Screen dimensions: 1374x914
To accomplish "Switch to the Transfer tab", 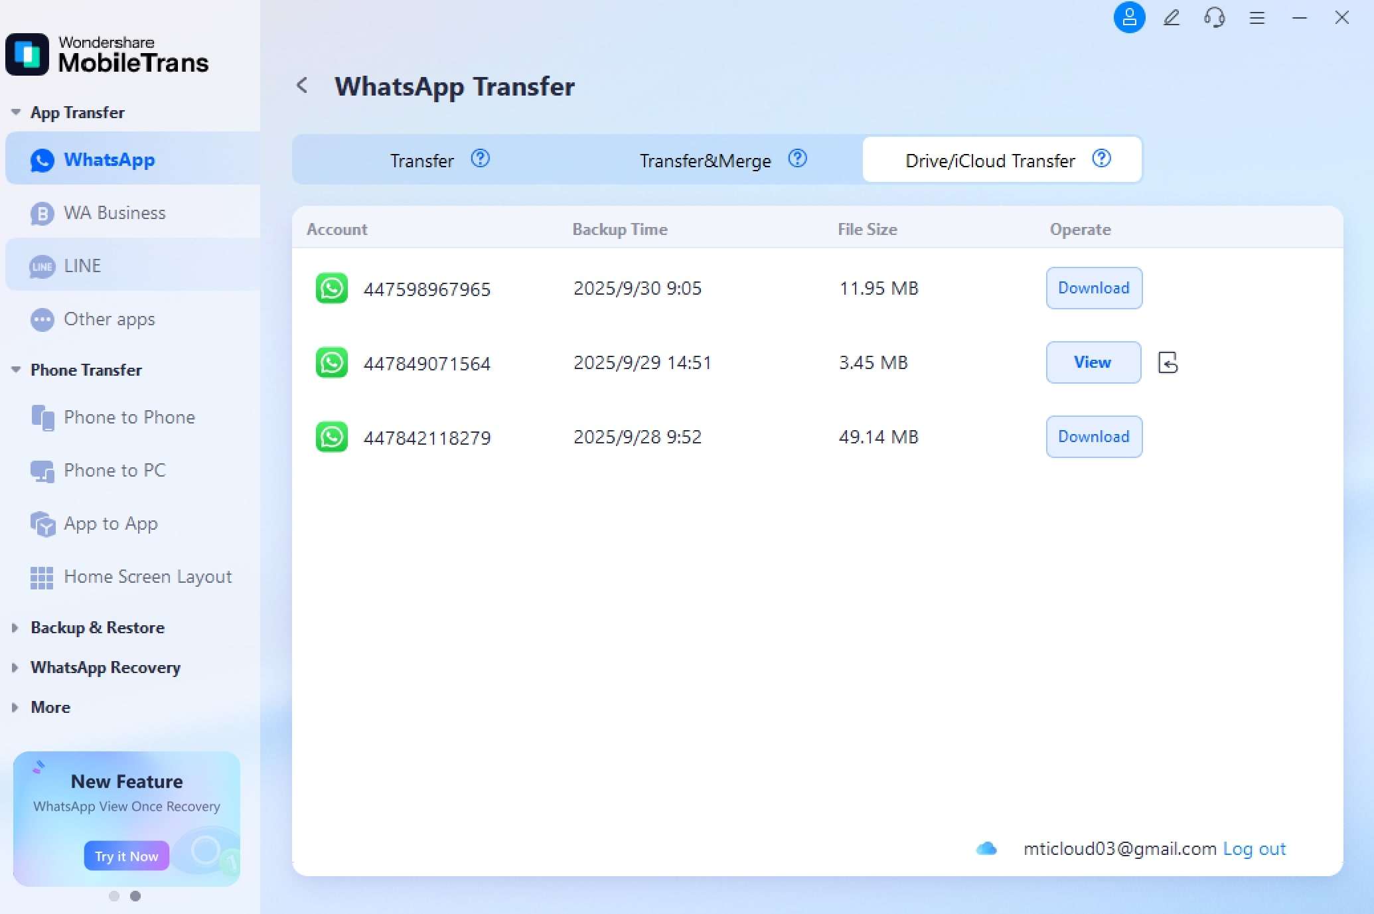I will tap(421, 160).
